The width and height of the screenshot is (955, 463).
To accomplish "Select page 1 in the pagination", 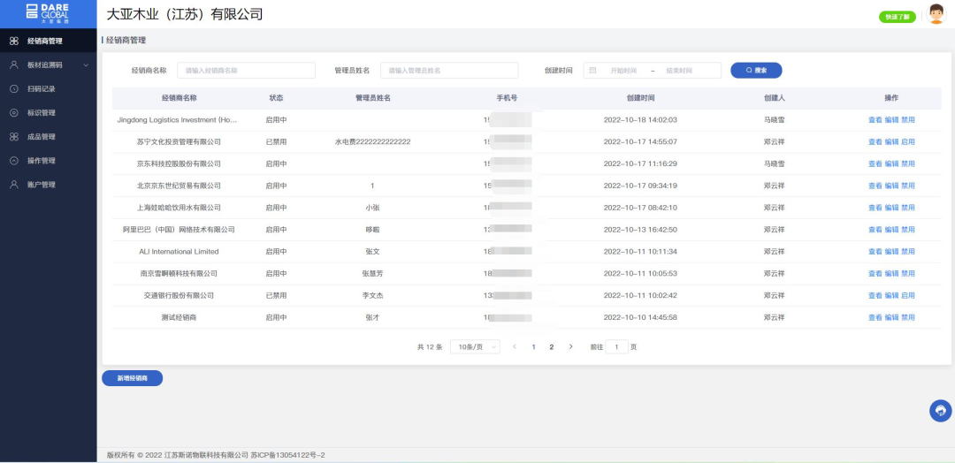I will coord(533,346).
